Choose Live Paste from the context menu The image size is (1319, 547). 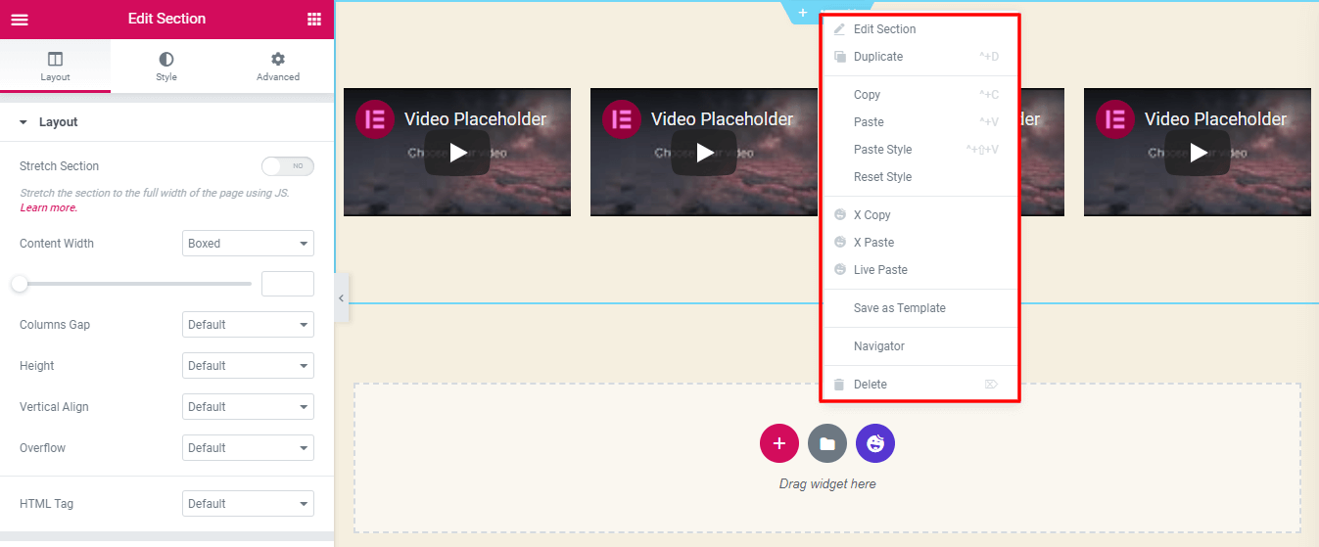tap(919, 270)
